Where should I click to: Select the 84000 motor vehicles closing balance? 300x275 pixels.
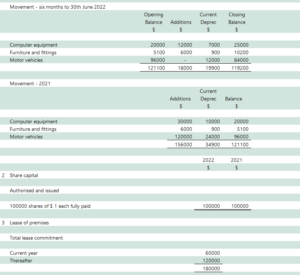coord(241,60)
